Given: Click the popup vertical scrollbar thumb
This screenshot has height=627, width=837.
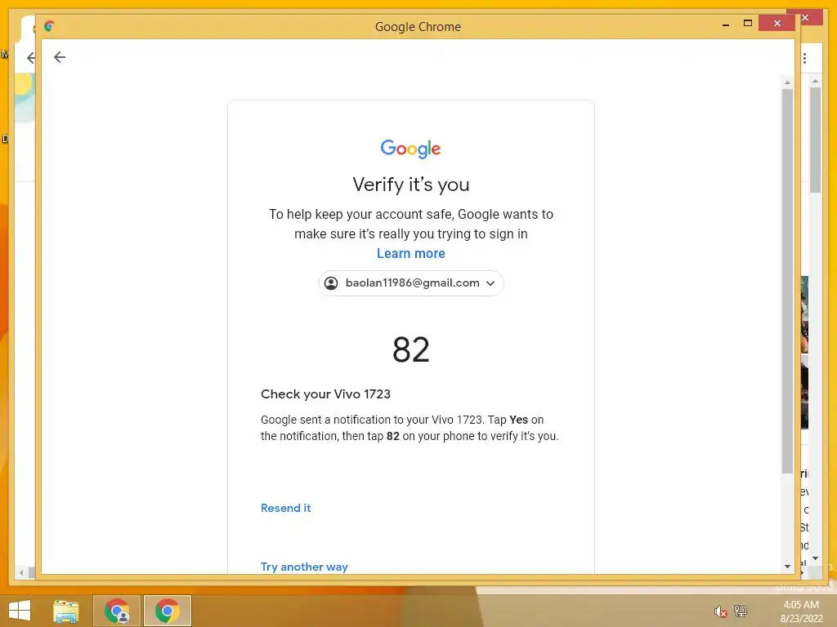Looking at the screenshot, I should tap(787, 281).
